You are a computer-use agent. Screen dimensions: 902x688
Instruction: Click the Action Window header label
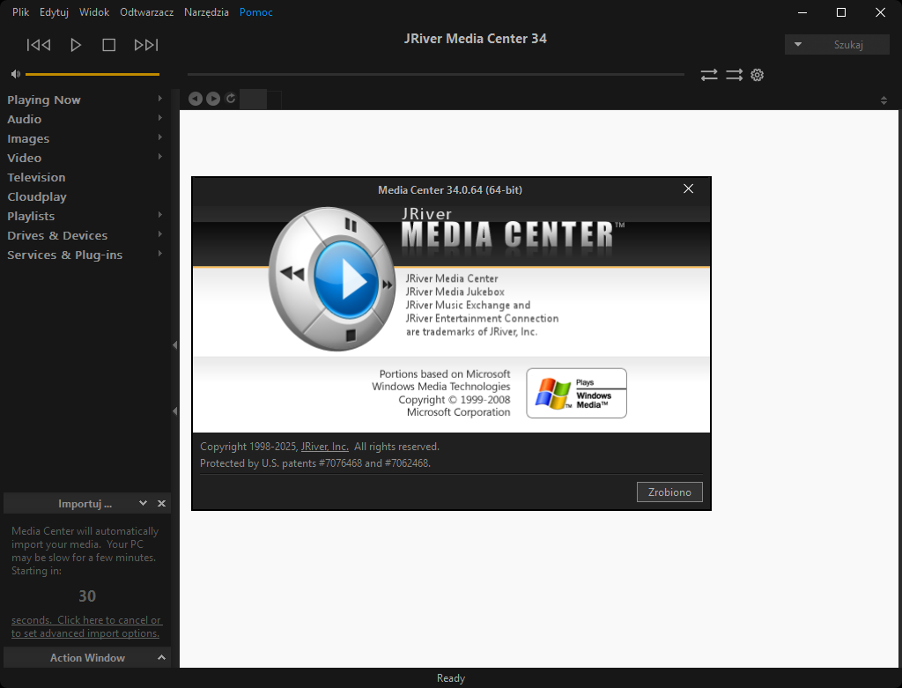pyautogui.click(x=87, y=657)
